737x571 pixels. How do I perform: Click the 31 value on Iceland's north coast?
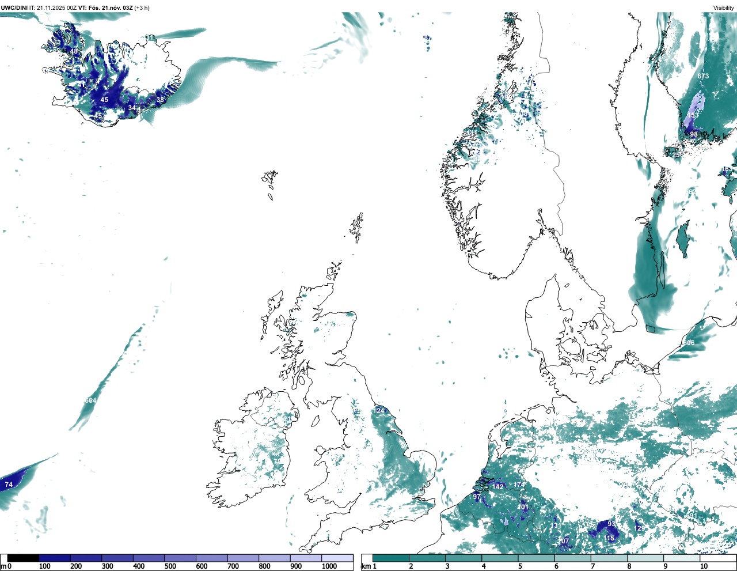pos(150,37)
